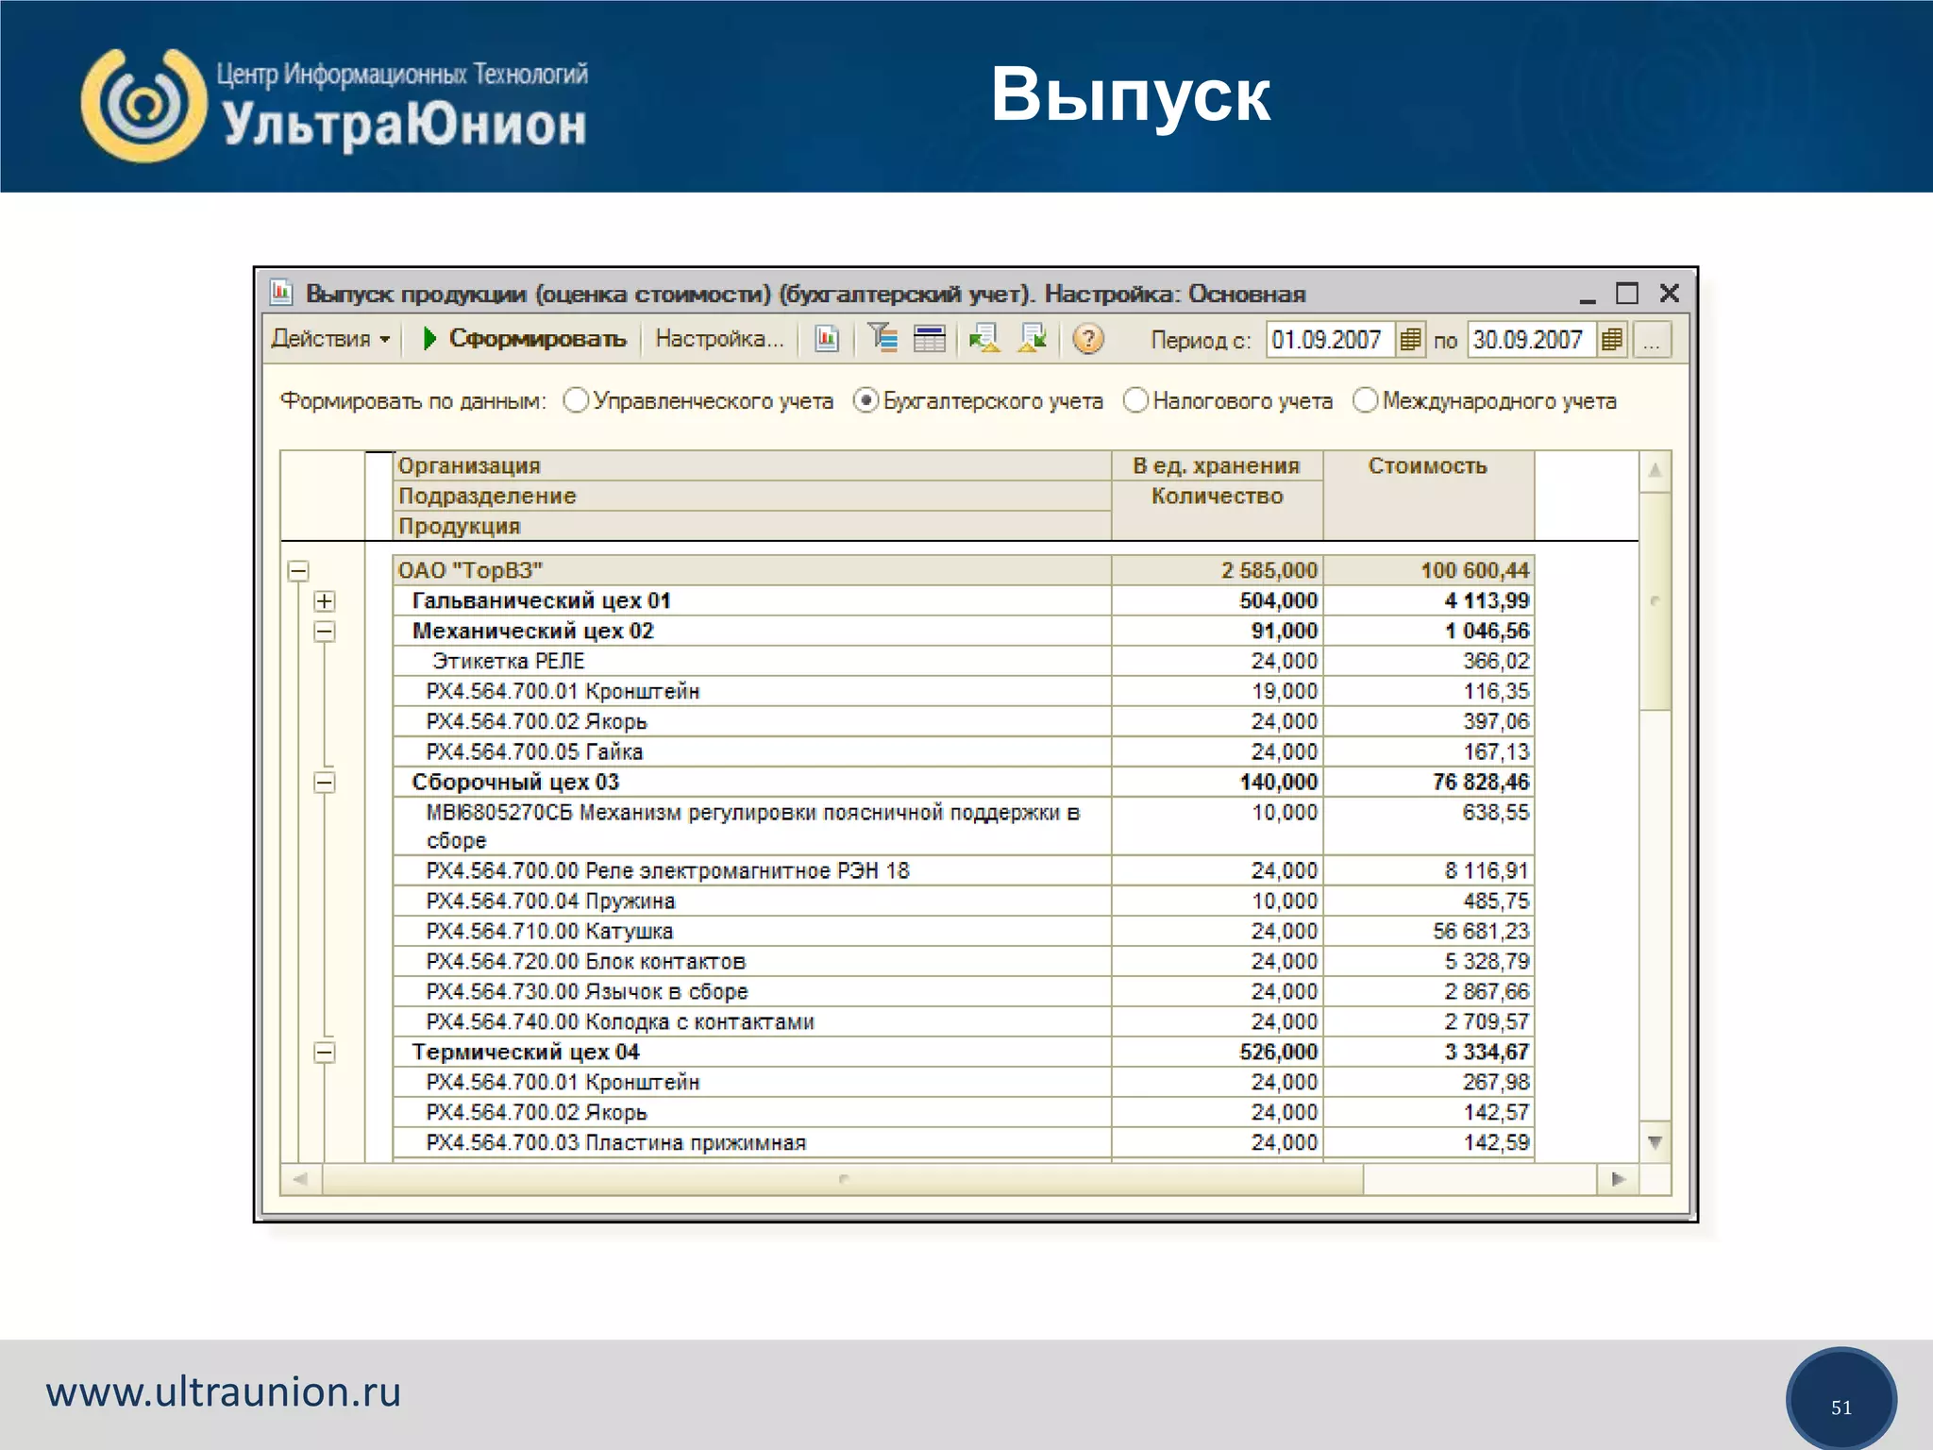Screen dimensions: 1933x1450
Task: Click vertical scrollbar down arrow
Action: click(x=1655, y=1142)
